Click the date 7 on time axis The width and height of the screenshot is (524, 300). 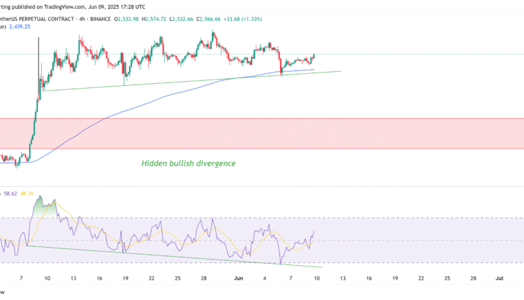[22, 278]
